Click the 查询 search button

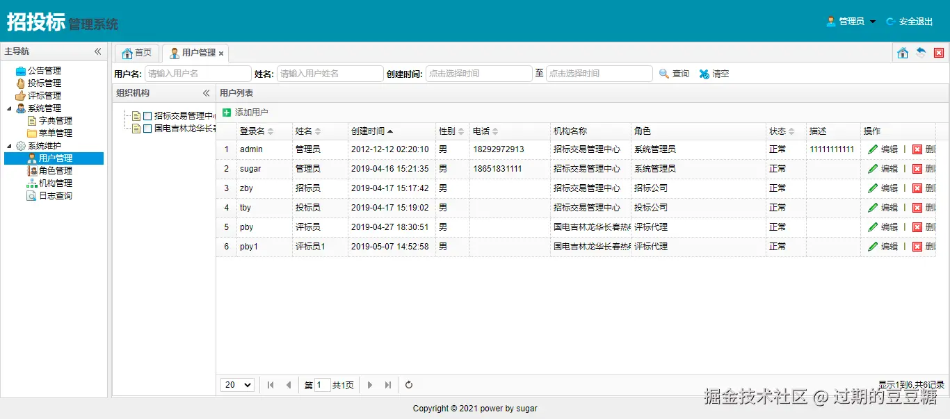(674, 74)
